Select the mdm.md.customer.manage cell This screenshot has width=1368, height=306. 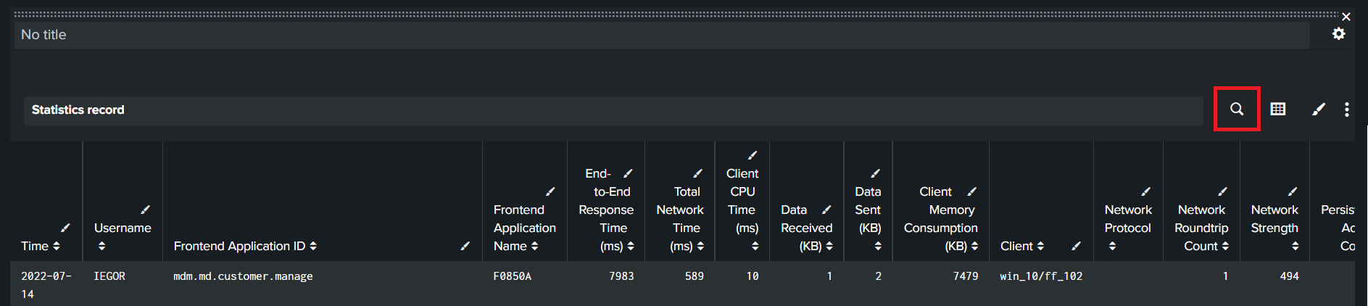[243, 276]
